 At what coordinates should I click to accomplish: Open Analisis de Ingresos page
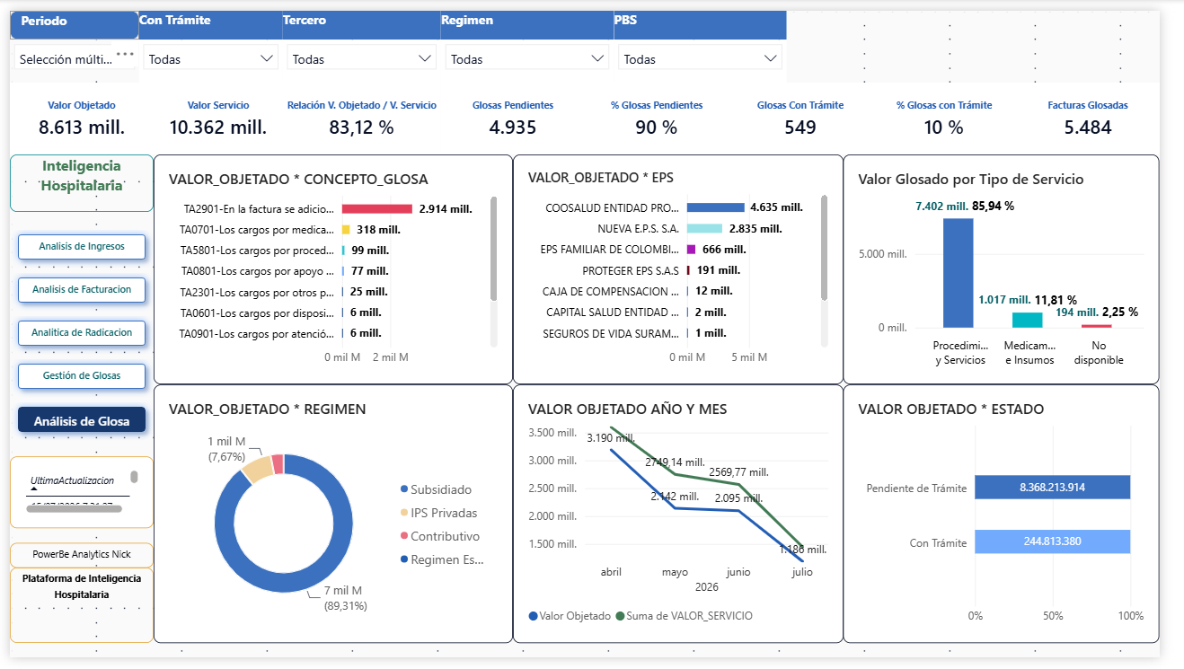82,246
